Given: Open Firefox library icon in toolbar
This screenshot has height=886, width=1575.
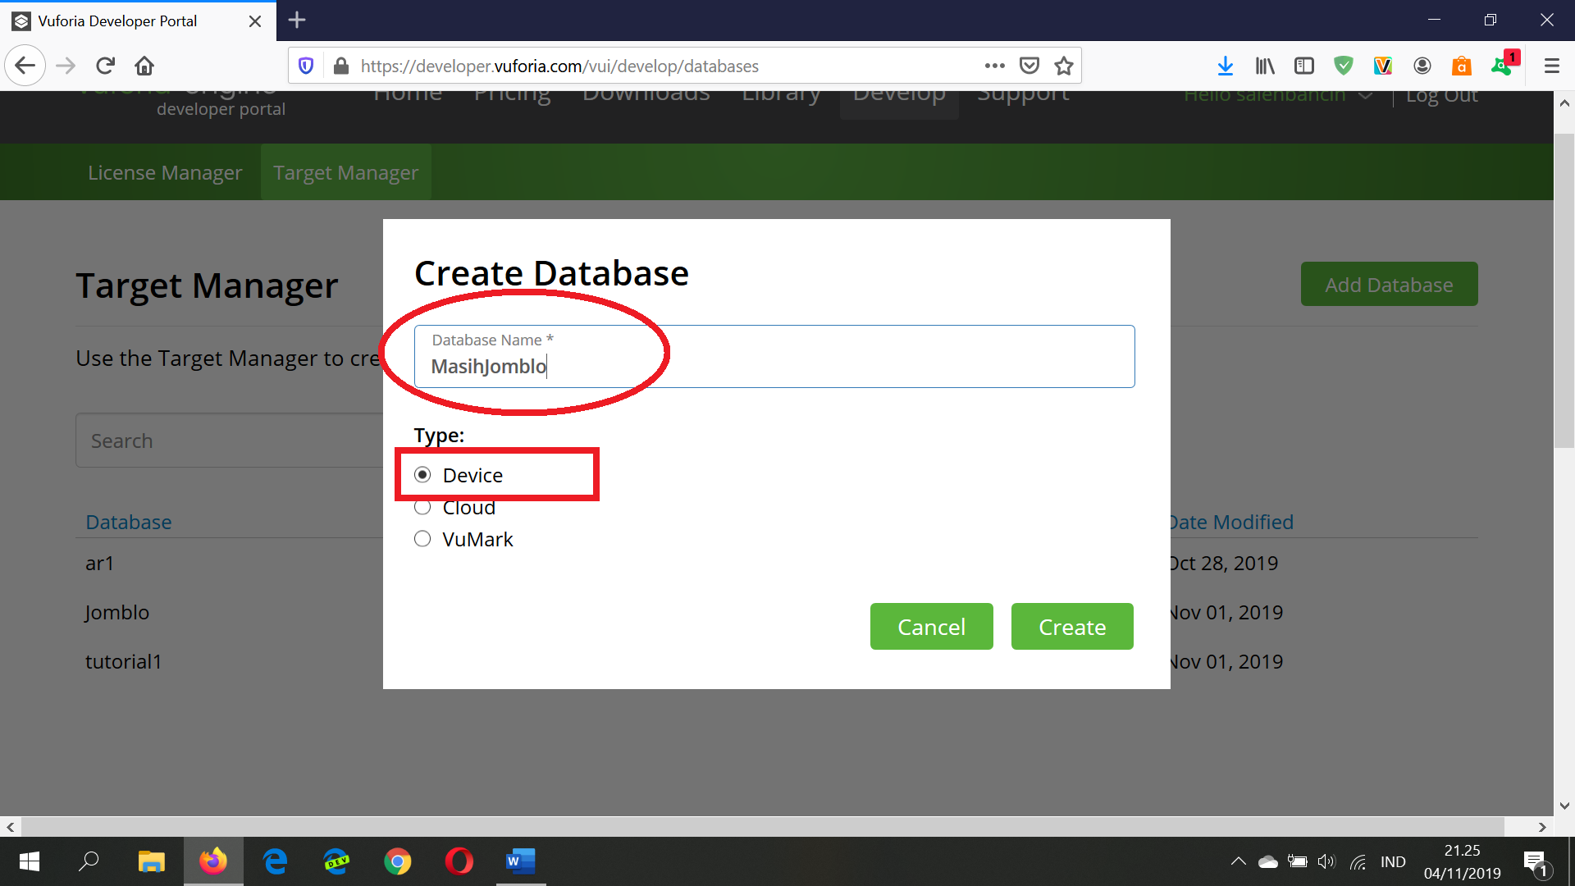Looking at the screenshot, I should click(x=1264, y=66).
